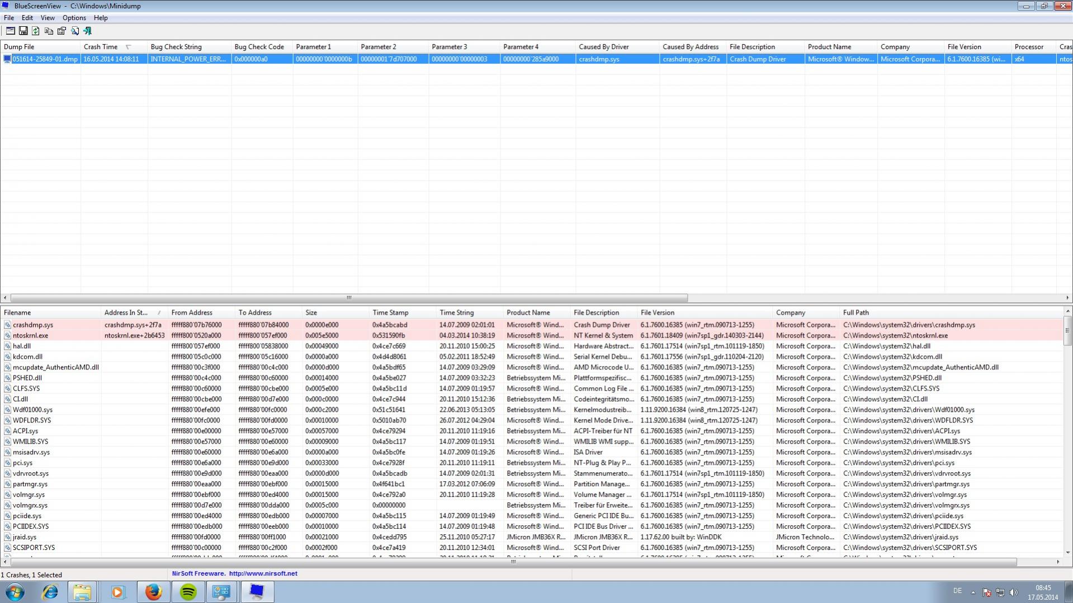
Task: Click the lower pane horizontal scrollbar thumb
Action: click(x=513, y=562)
